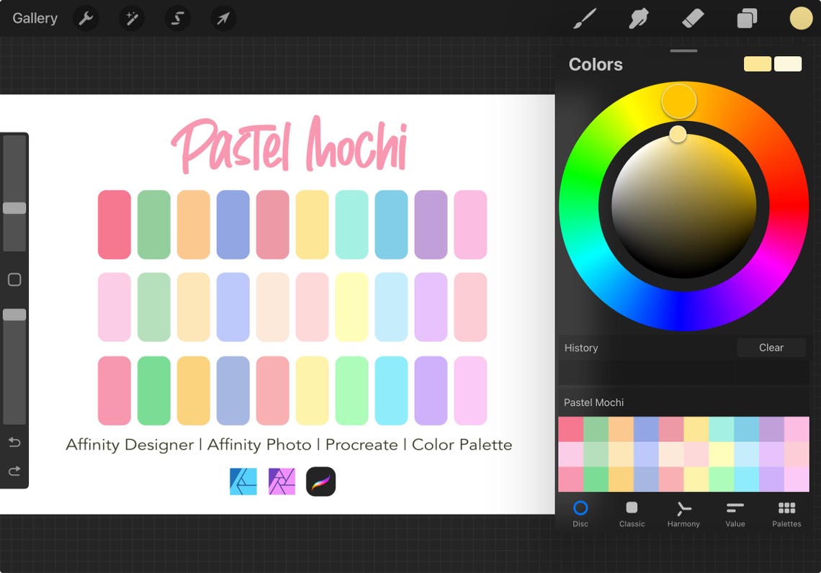Adjust the brush size slider in the sidebar
Screen dimensions: 821x573
[x=14, y=209]
